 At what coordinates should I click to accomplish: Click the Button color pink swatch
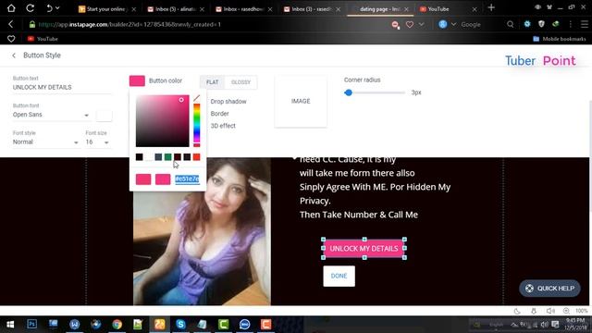click(137, 80)
